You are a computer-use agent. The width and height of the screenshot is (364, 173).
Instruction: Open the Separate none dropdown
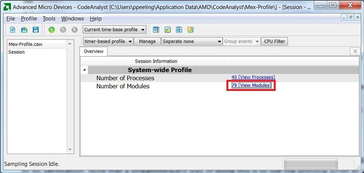pyautogui.click(x=192, y=41)
